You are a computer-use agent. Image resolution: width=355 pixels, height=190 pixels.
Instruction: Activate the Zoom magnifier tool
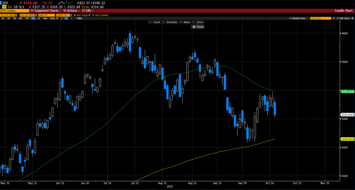(x=198, y=22)
